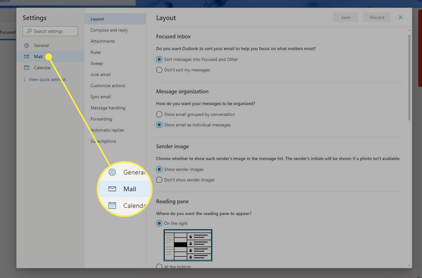Enable Show sender images option
This screenshot has width=422, height=278.
click(159, 169)
